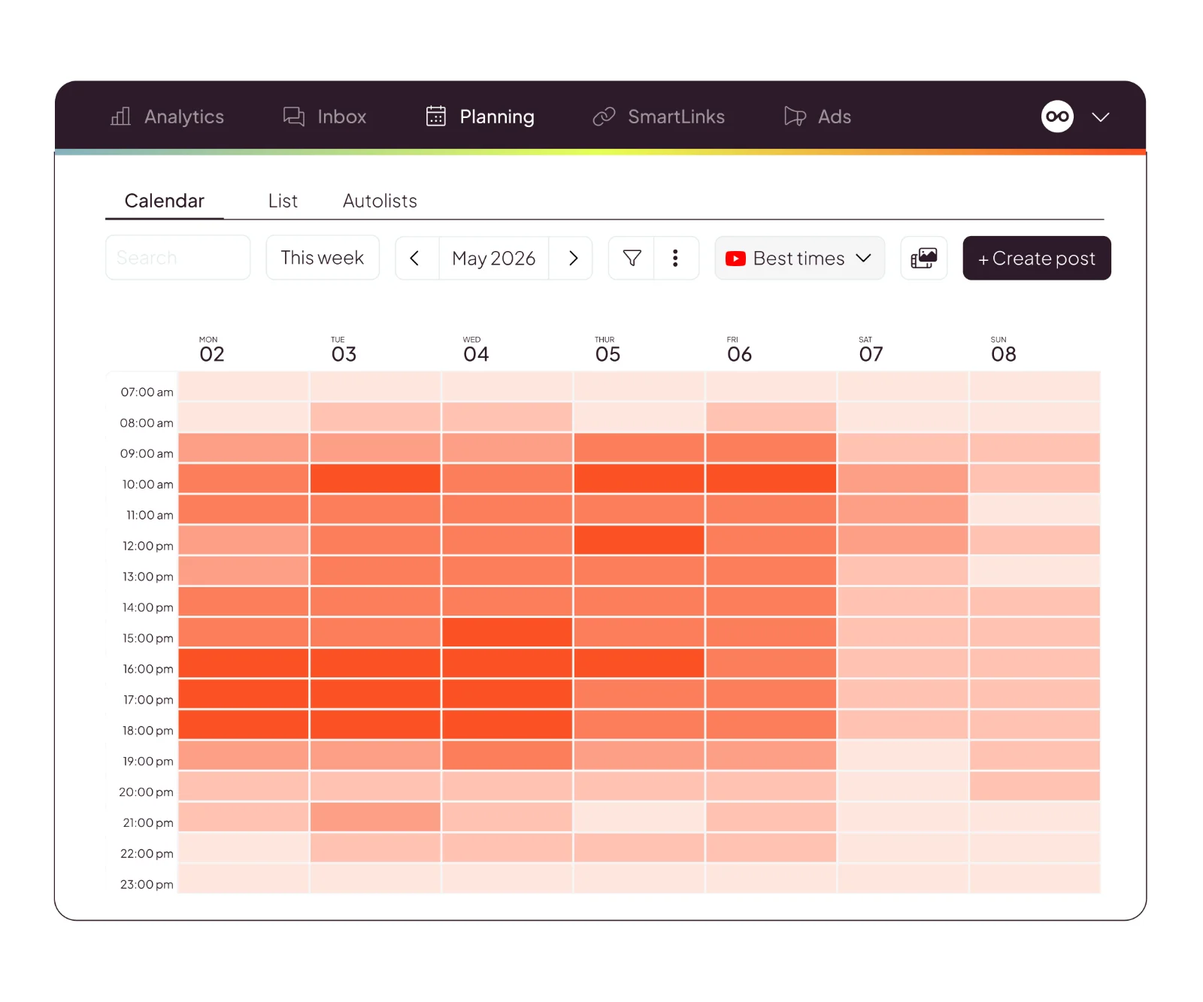Image resolution: width=1203 pixels, height=1002 pixels.
Task: Switch to the Autolists tab
Action: click(x=380, y=201)
